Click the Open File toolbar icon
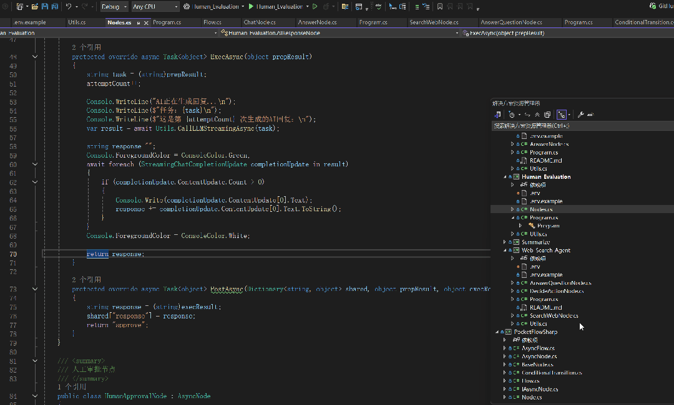This screenshot has height=405, width=674. [x=35, y=6]
